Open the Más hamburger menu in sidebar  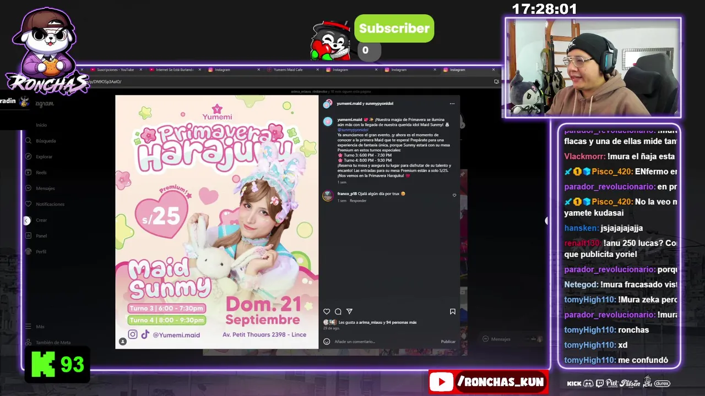click(35, 327)
